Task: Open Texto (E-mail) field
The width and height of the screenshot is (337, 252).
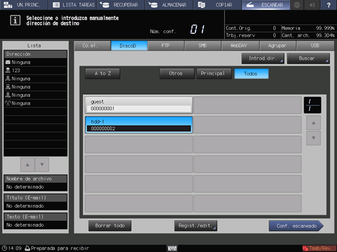Action: click(35, 221)
